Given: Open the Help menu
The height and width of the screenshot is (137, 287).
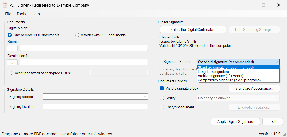Looking at the screenshot, I should coord(36,14).
